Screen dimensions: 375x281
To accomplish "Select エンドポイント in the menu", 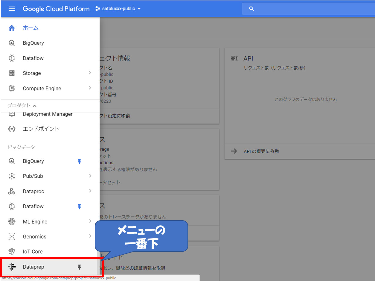I will pyautogui.click(x=41, y=129).
